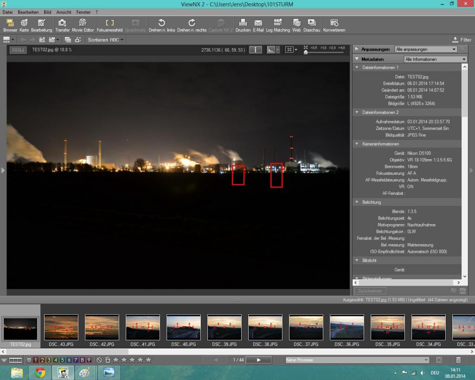Click the multi-window view icon
This screenshot has width=475, height=380.
click(68, 40)
